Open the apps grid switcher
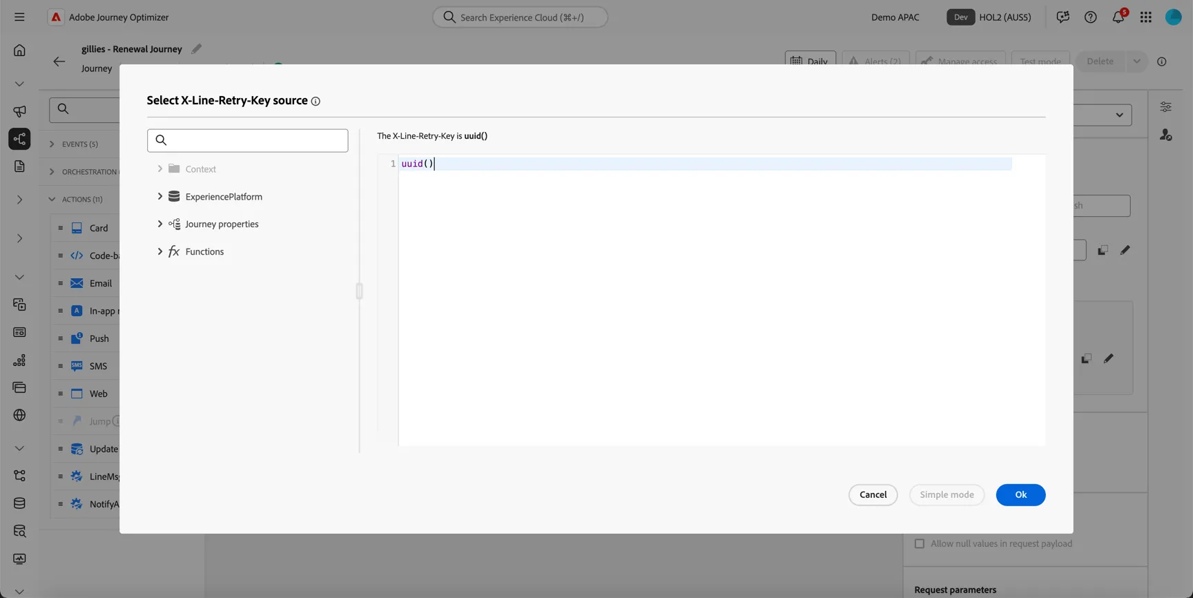This screenshot has width=1193, height=598. pos(1146,17)
